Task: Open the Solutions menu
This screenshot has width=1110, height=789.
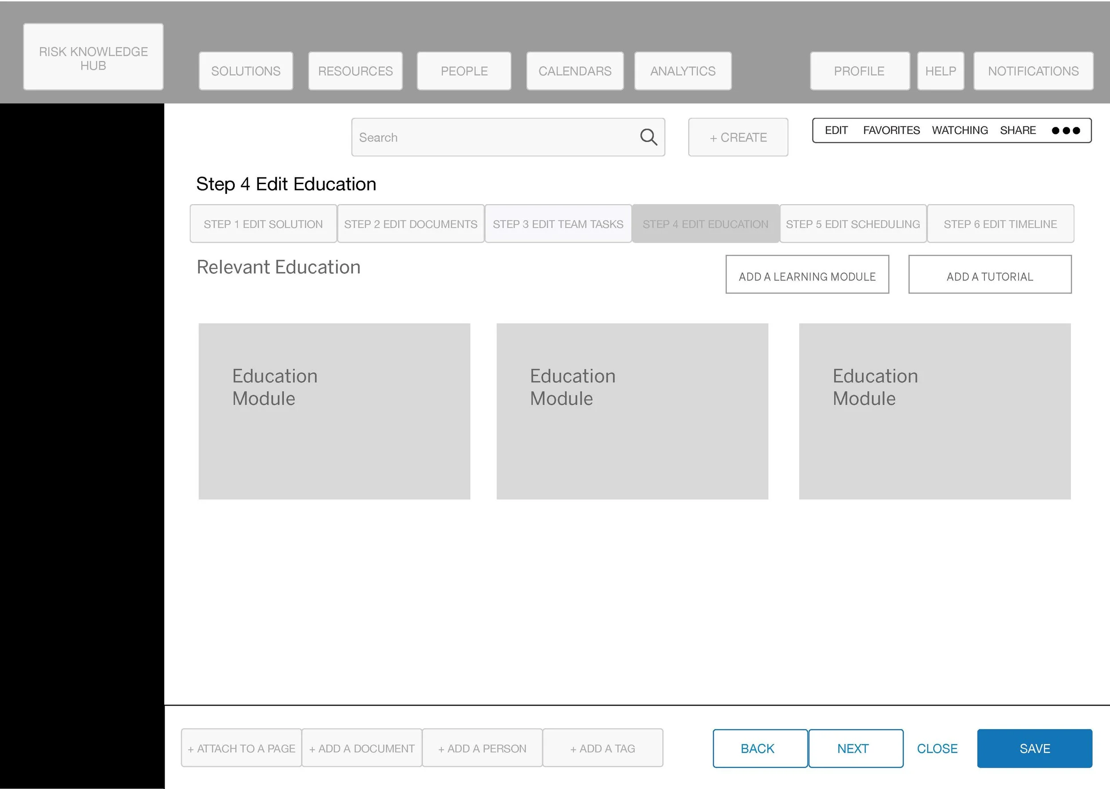Action: click(246, 71)
